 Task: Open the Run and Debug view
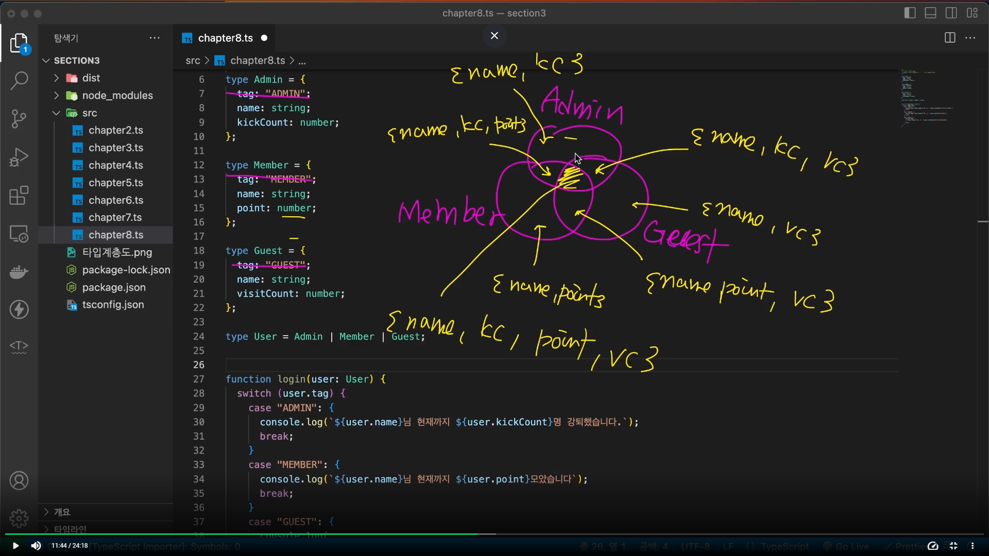coord(19,157)
